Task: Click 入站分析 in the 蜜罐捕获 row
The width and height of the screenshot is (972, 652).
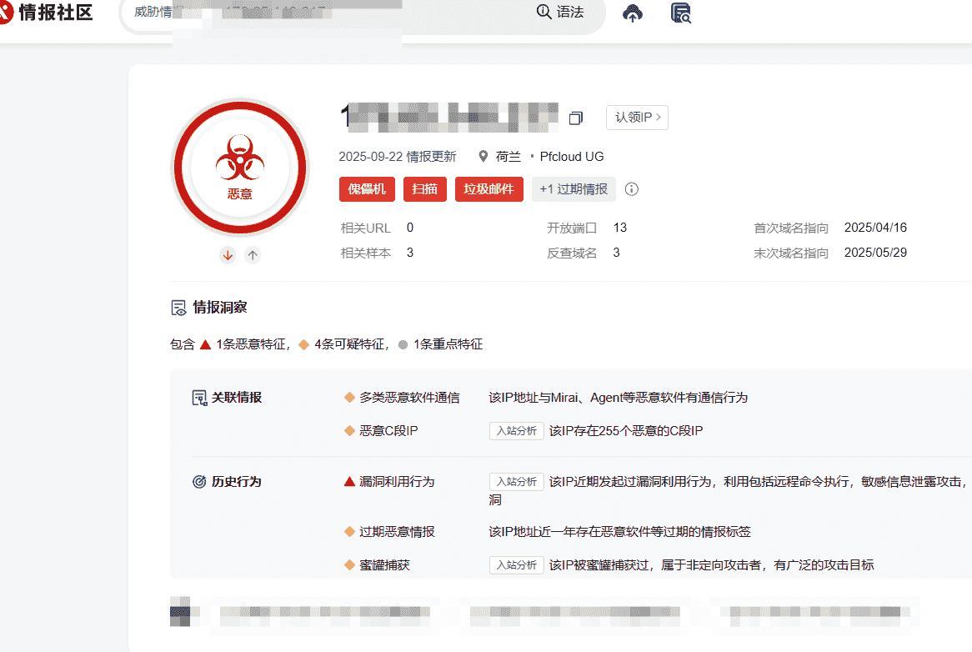Action: point(516,565)
